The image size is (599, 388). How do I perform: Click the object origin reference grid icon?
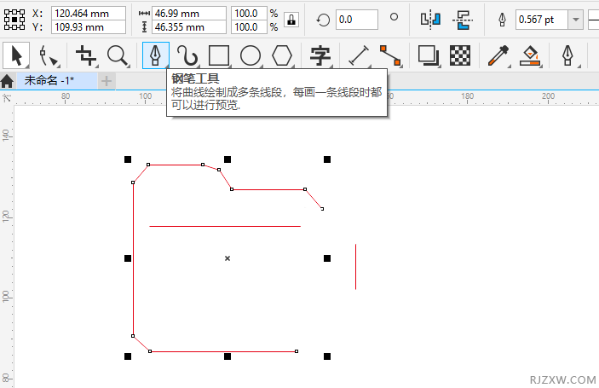(x=14, y=20)
